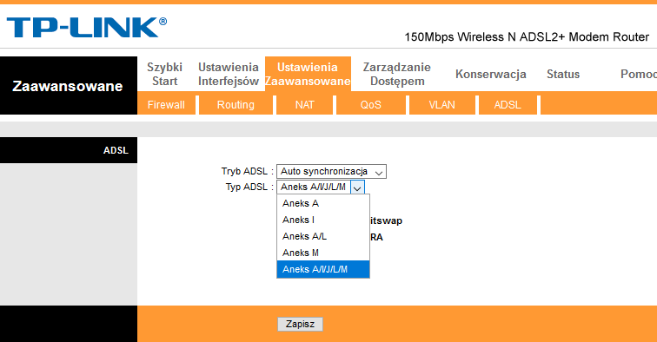Open the Status tab

(x=563, y=74)
